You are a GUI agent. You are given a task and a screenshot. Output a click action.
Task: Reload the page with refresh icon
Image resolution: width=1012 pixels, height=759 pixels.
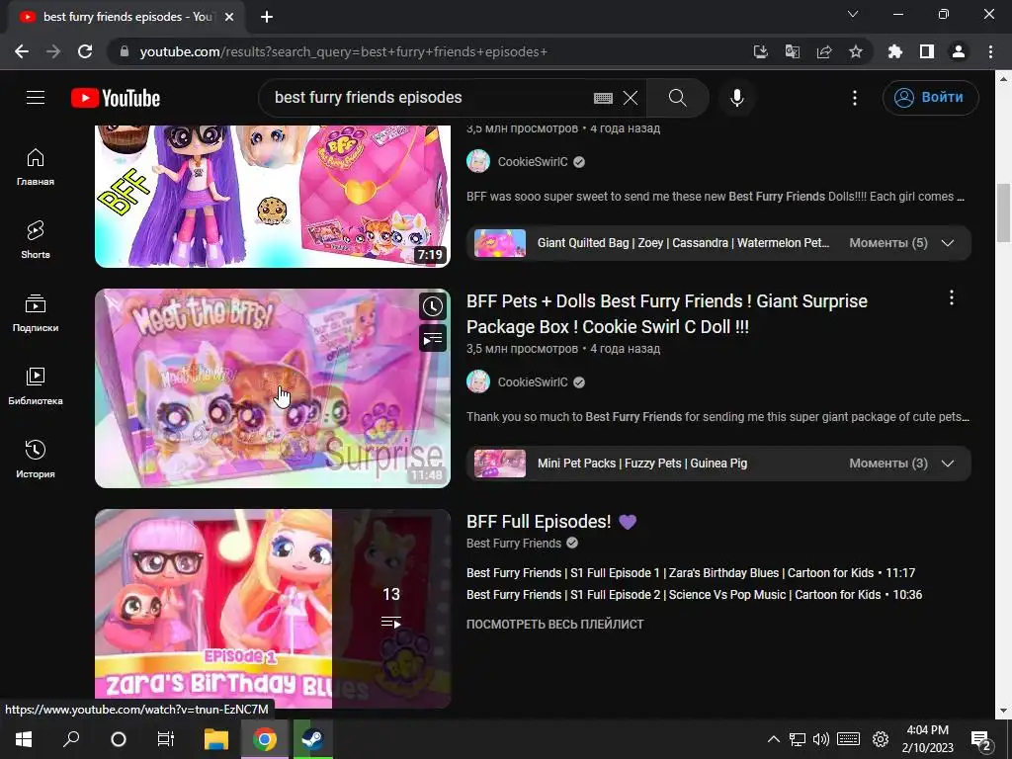point(85,51)
